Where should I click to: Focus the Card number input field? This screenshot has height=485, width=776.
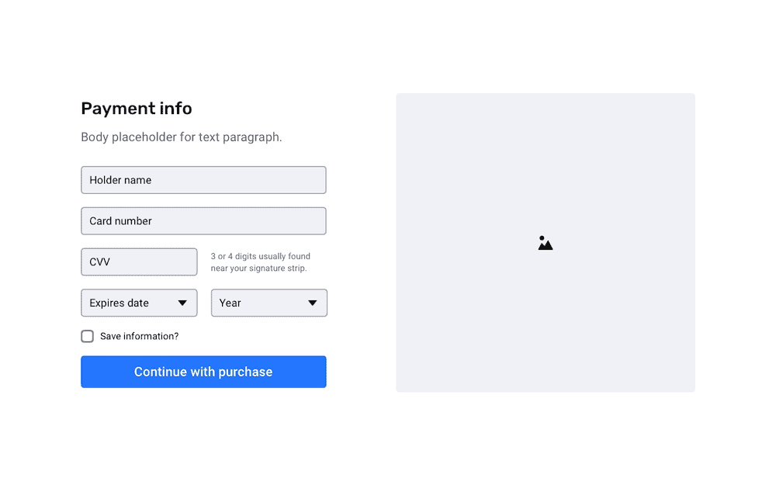tap(203, 220)
